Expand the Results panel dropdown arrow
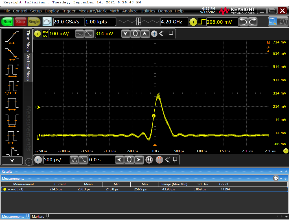 (281, 171)
